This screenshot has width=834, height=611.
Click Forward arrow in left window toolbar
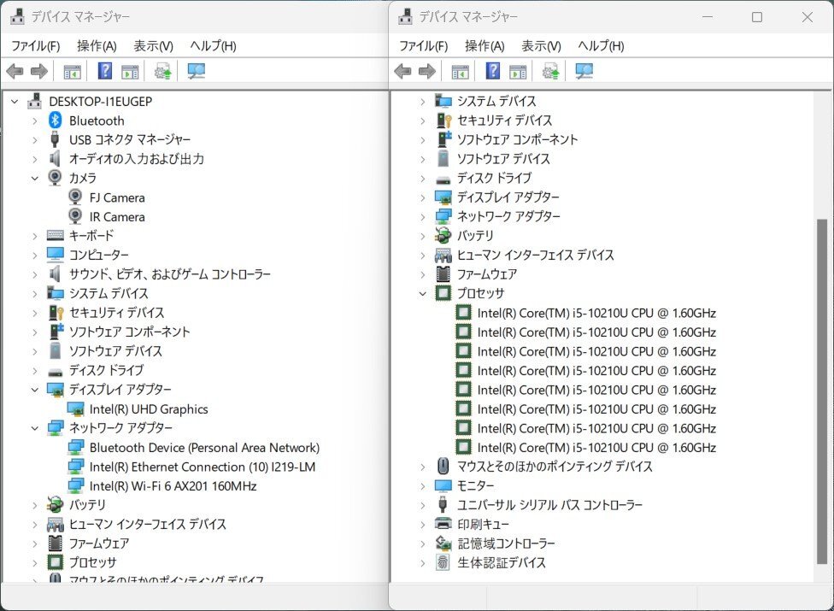click(39, 71)
